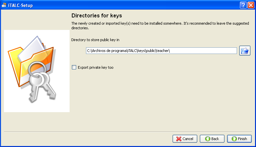The width and height of the screenshot is (256, 147).
Task: Click the horizontal separator above the buttons
Action: point(128,132)
